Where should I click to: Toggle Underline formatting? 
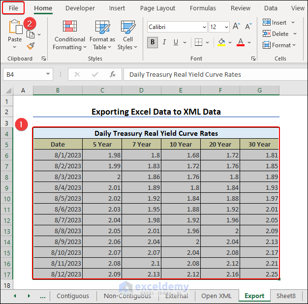176,42
